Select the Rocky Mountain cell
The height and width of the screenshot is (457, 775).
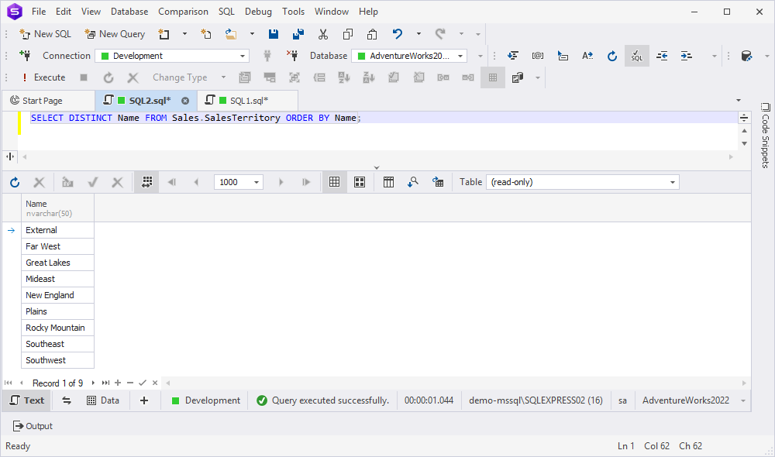57,328
